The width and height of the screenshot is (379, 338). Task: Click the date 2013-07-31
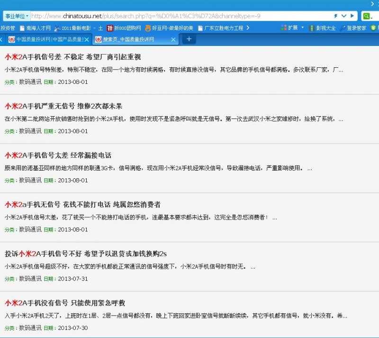click(x=73, y=279)
